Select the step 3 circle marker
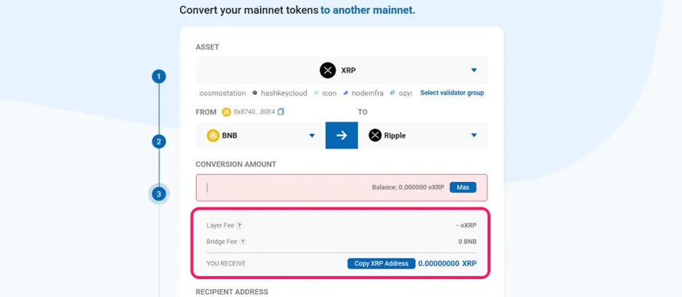Image resolution: width=682 pixels, height=297 pixels. [159, 194]
